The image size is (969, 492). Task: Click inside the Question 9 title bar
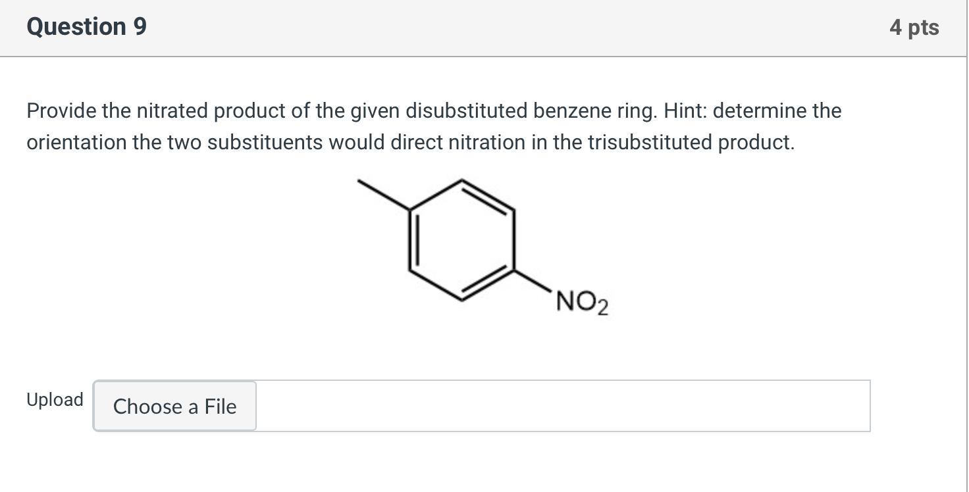pos(461,27)
